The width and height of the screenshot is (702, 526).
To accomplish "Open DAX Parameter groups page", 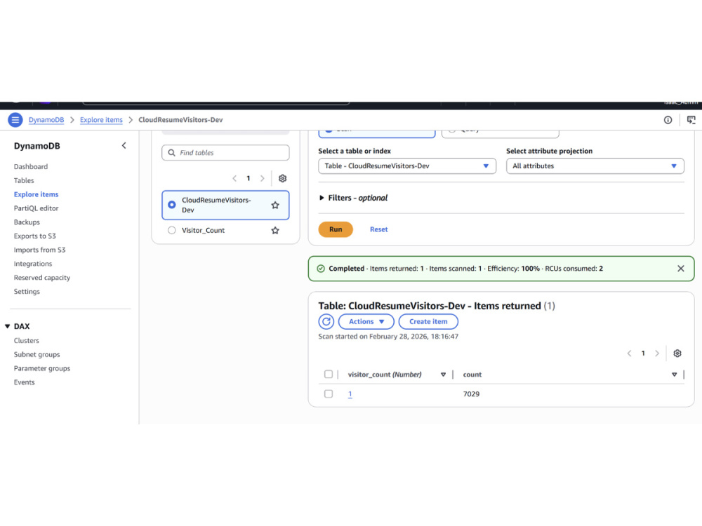I will pyautogui.click(x=42, y=369).
